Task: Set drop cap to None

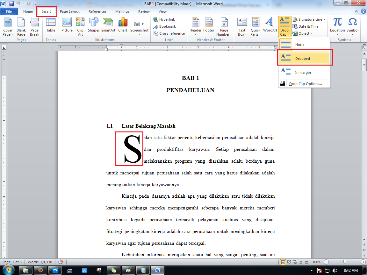Action: click(x=299, y=44)
